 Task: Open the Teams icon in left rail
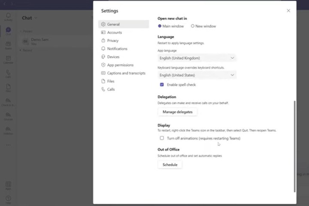click(x=8, y=45)
